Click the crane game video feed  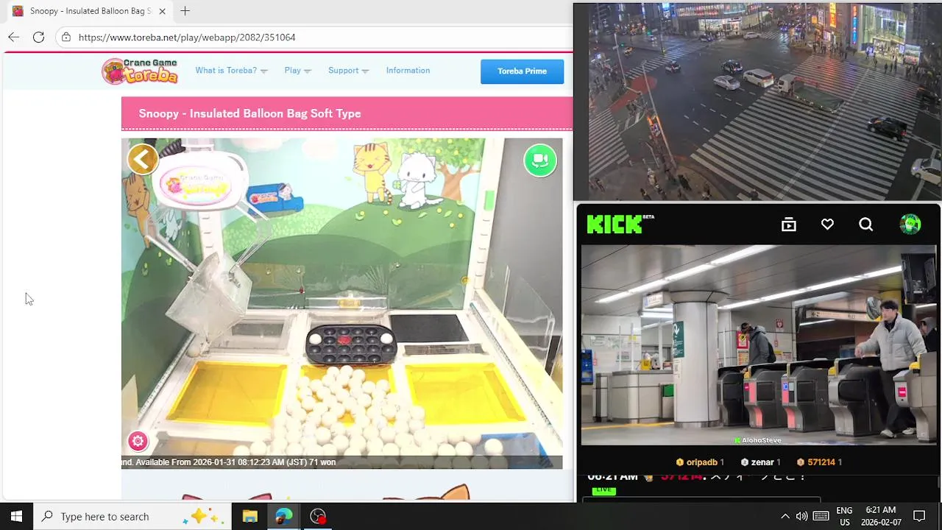(x=341, y=303)
